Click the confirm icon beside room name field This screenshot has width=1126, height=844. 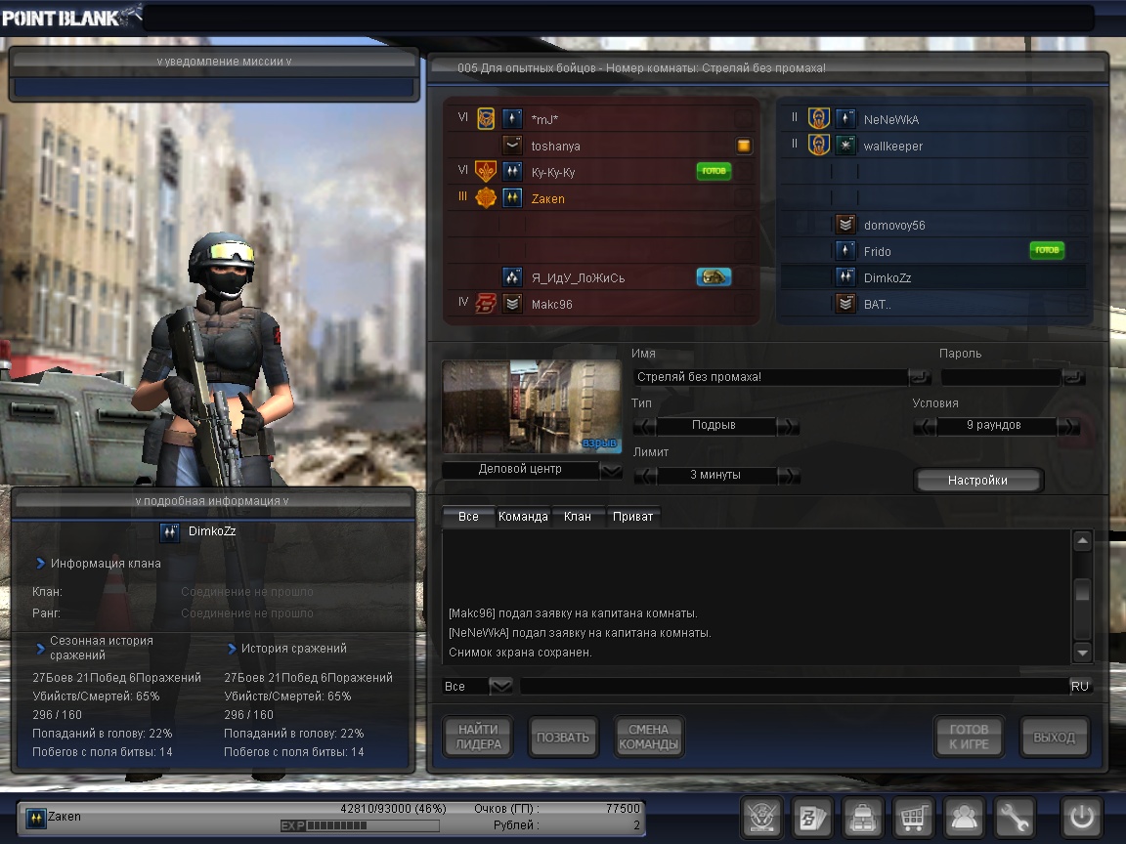click(919, 377)
